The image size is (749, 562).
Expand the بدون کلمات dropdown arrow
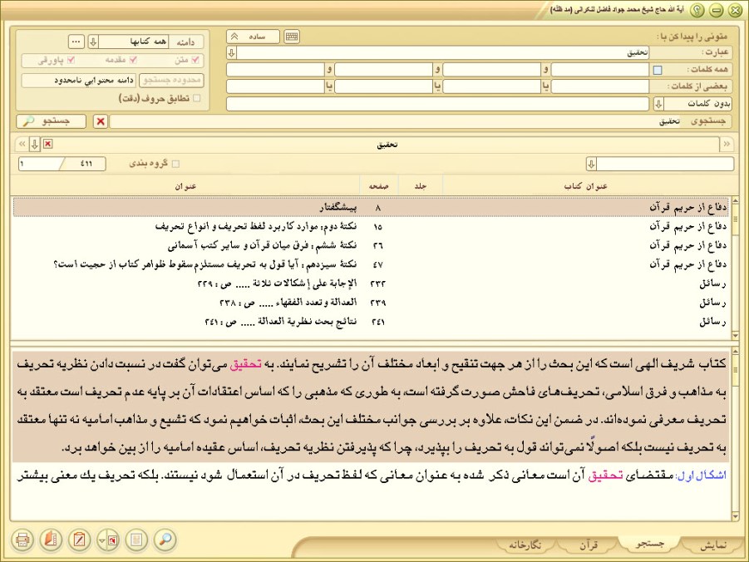point(658,104)
